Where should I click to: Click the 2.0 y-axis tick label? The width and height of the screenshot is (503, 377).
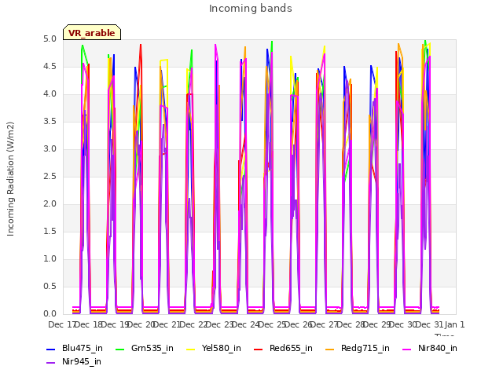tap(50, 204)
